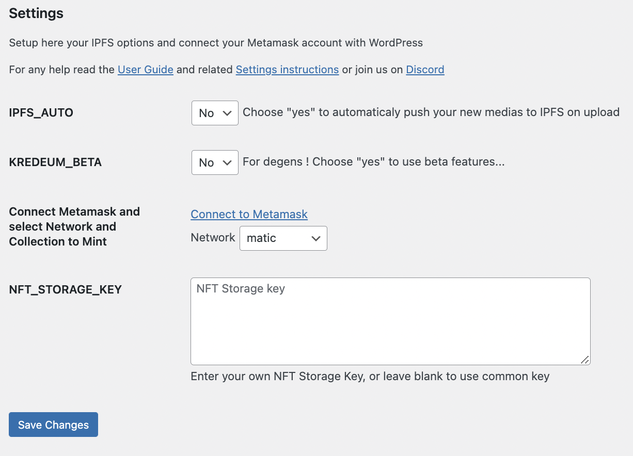The image size is (633, 456).
Task: Expand the Network dropdown showing matic
Action: point(283,238)
